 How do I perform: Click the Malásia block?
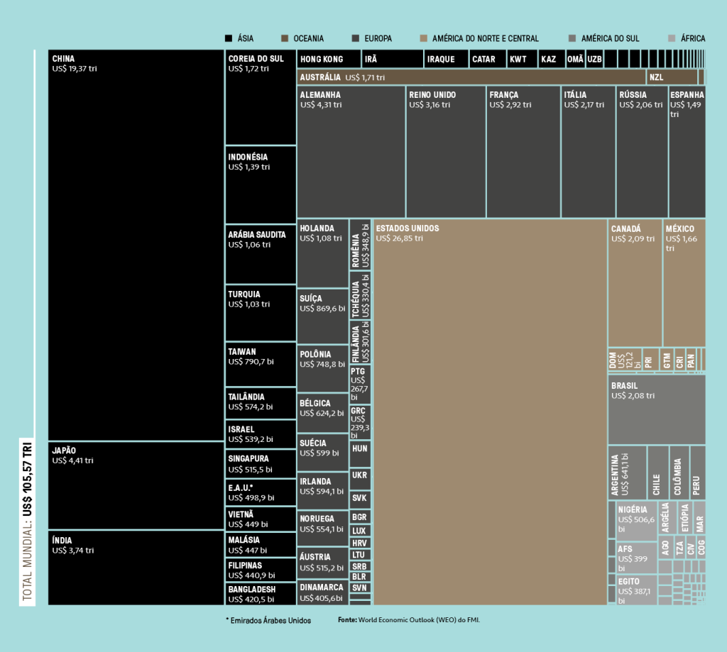[x=261, y=544]
